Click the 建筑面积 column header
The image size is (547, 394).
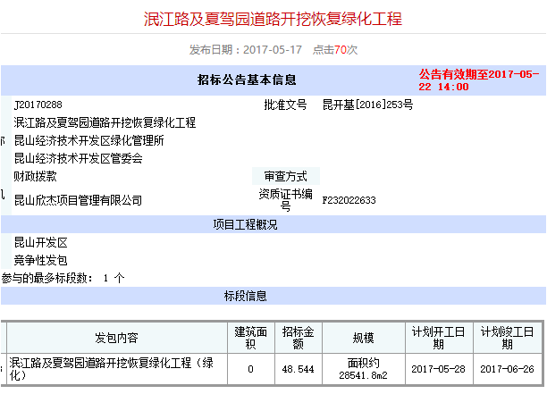pyautogui.click(x=251, y=338)
